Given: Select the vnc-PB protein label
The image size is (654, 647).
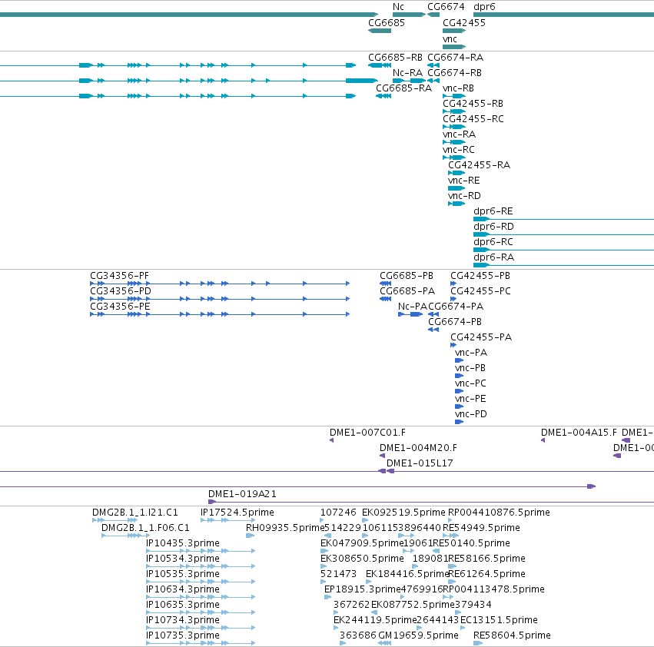Looking at the screenshot, I should pos(470,368).
